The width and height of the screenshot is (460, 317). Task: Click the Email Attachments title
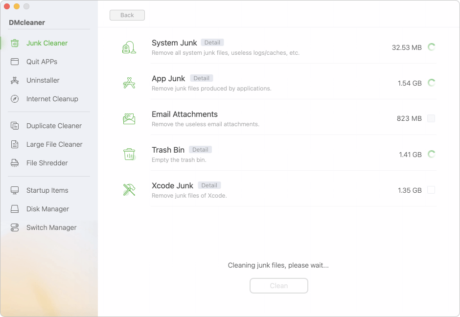[184, 114]
